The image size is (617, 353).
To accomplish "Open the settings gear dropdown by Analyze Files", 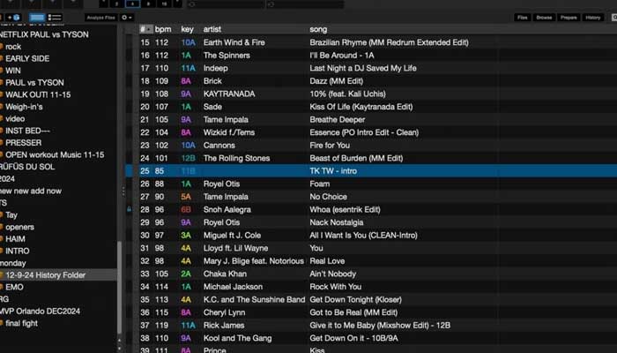I will point(127,17).
